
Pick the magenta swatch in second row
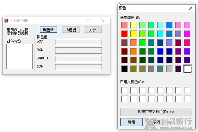pyautogui.click(x=187, y=34)
